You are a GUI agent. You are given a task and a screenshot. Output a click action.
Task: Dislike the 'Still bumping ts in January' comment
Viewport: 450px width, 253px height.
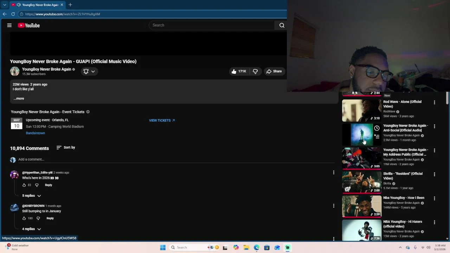[38, 219]
